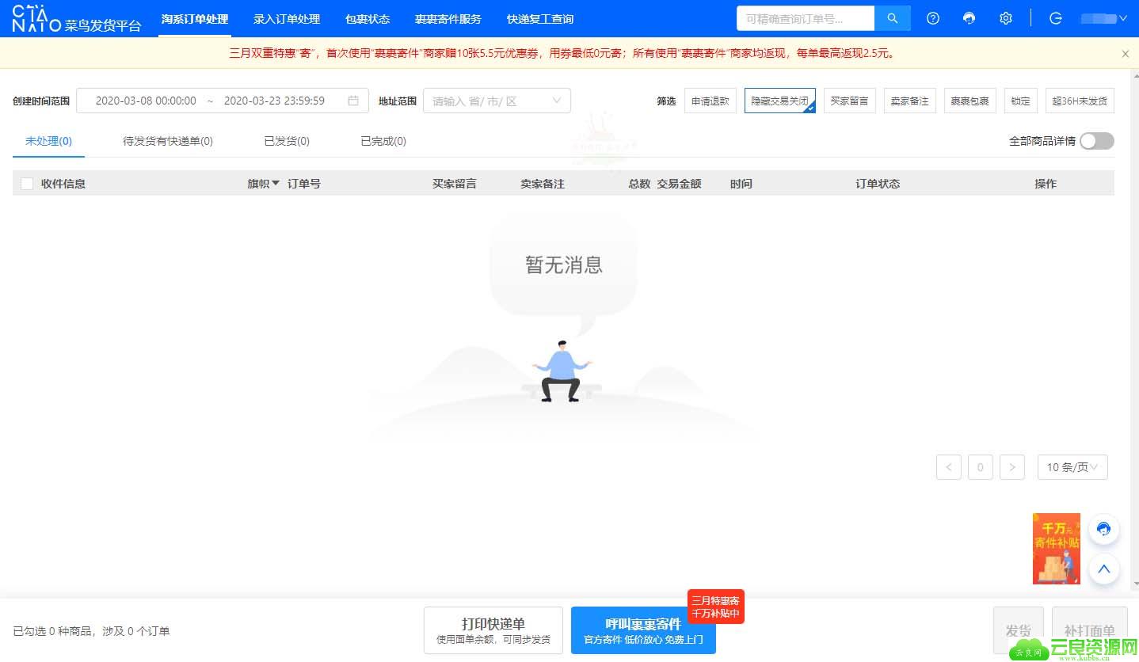Open the 10 条/页 page size dropdown

[1072, 467]
